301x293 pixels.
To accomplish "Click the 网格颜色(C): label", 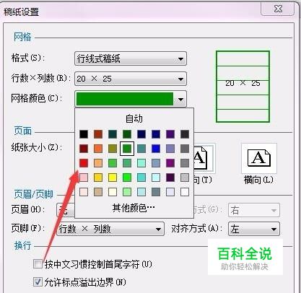I will [36, 98].
